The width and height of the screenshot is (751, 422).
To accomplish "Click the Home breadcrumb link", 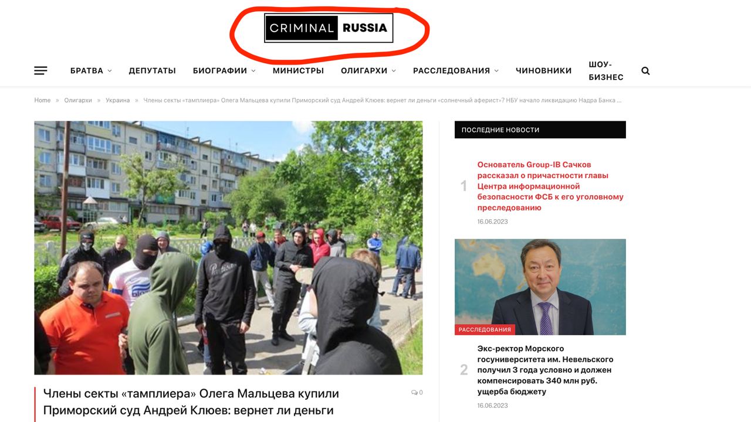I will (x=42, y=100).
